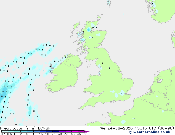Click the '10' legend scale label
Viewport: 175px width, 135px height.
coord(35,134)
